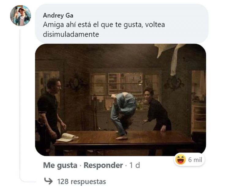235x190 pixels.
Task: Click the hanging white sheet in image
Action: [171, 57]
